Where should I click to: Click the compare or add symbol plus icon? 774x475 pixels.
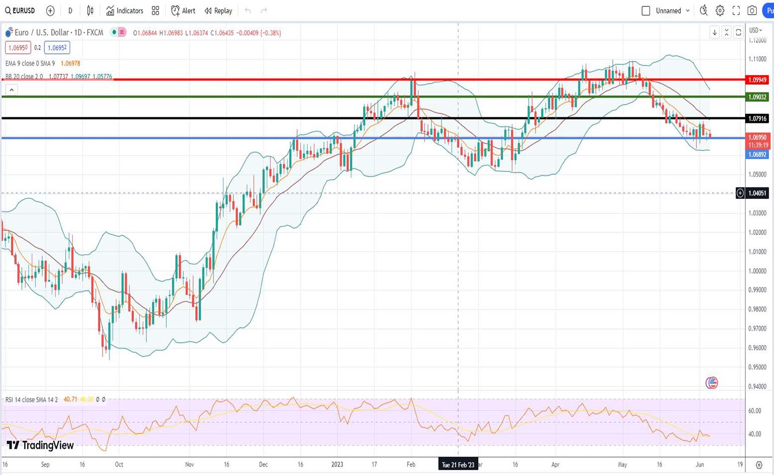point(50,10)
